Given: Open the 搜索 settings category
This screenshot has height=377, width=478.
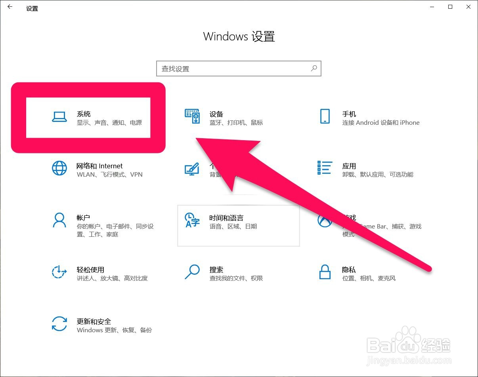Looking at the screenshot, I should (239, 273).
